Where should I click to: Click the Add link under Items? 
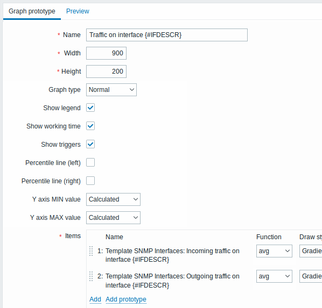[95, 299]
